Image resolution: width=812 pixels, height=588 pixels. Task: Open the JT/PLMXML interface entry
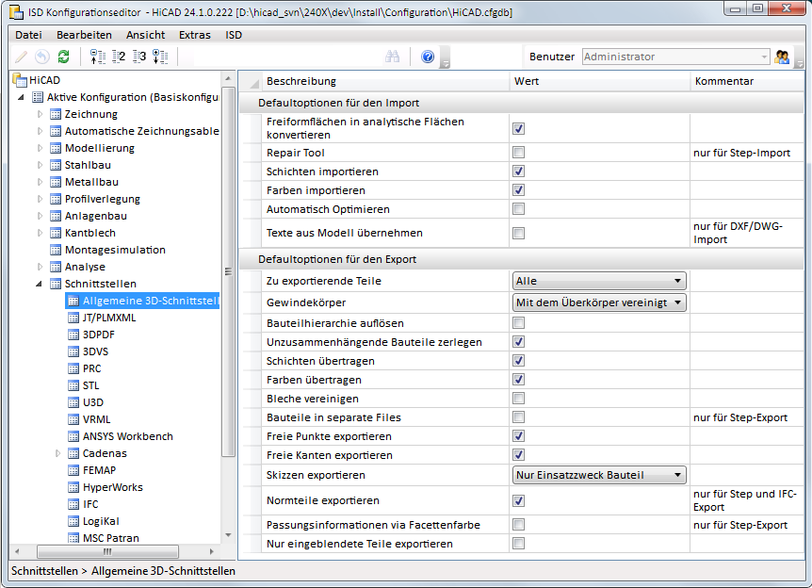pyautogui.click(x=108, y=318)
